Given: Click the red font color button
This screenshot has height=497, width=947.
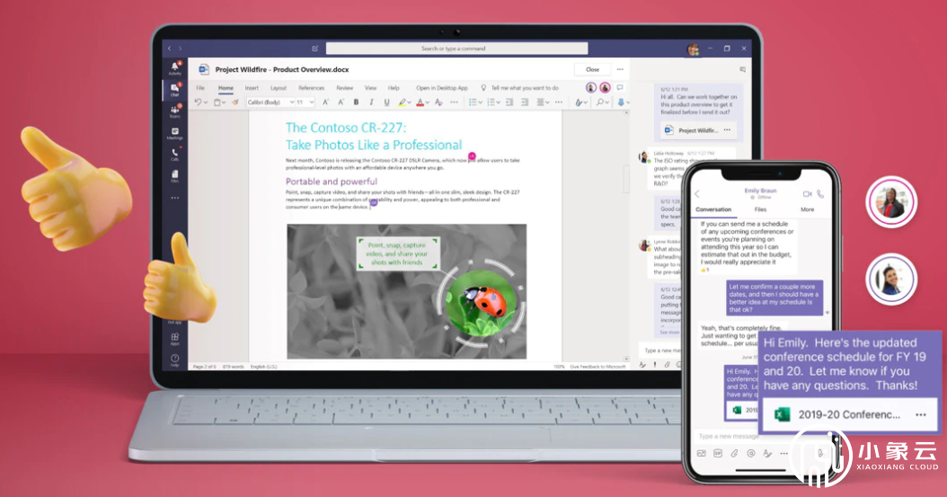Looking at the screenshot, I should 420,102.
